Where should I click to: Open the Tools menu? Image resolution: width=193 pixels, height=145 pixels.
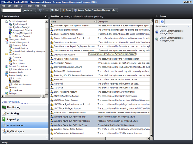click(x=37, y=6)
